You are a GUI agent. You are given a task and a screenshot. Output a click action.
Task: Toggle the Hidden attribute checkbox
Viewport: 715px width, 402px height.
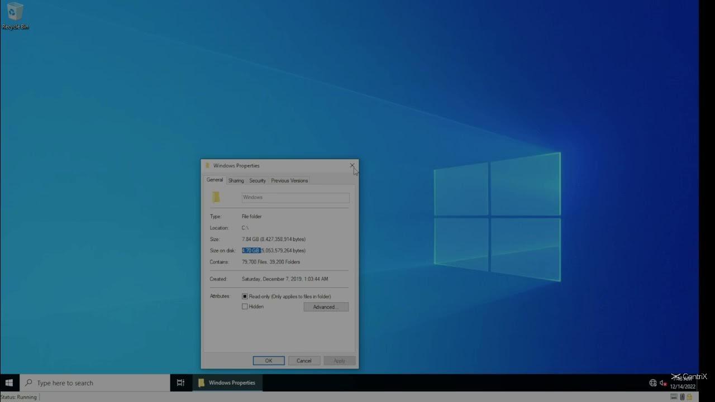pos(245,306)
